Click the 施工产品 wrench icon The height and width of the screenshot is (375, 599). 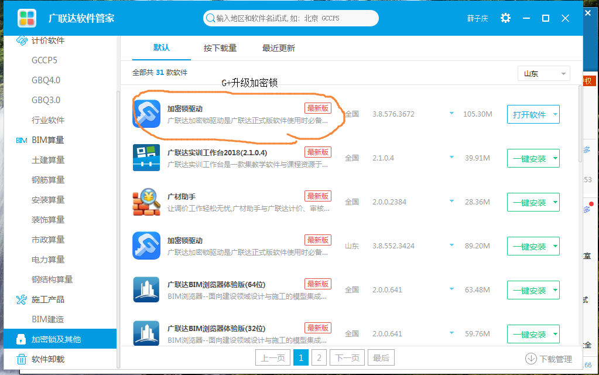click(x=22, y=299)
